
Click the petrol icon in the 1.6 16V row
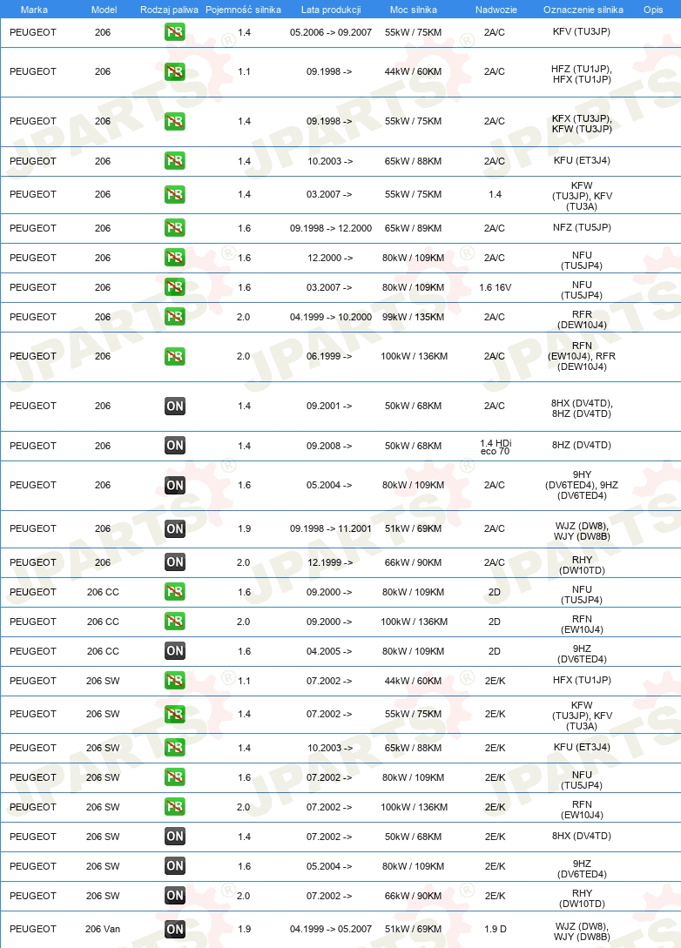pyautogui.click(x=175, y=287)
